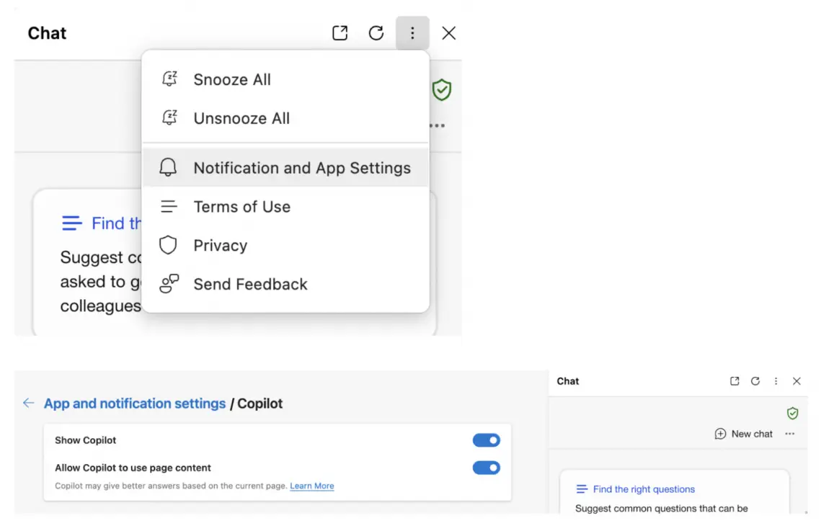Click the 'Show Copilot' label
The image size is (821, 526).
[x=85, y=440]
